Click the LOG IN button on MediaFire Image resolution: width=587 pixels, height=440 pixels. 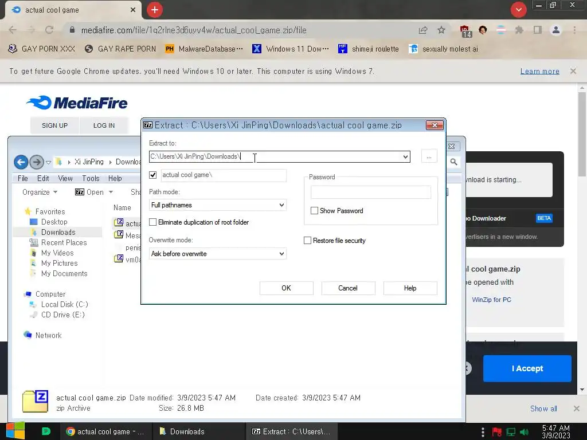point(104,125)
